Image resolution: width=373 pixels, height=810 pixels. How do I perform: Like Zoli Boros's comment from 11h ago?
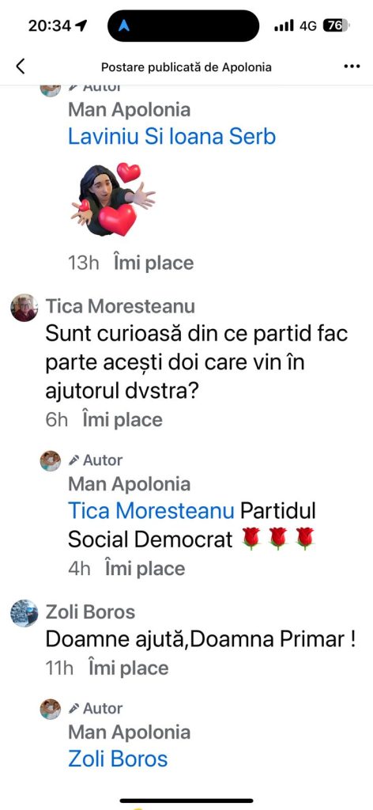[129, 668]
